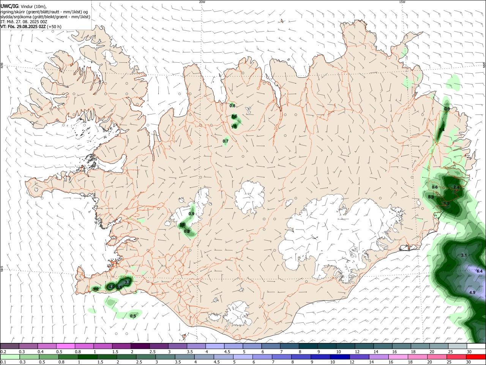486x365 pixels.
Task: Click the 'Vindur (10m)' header text
Action: click(x=33, y=7)
